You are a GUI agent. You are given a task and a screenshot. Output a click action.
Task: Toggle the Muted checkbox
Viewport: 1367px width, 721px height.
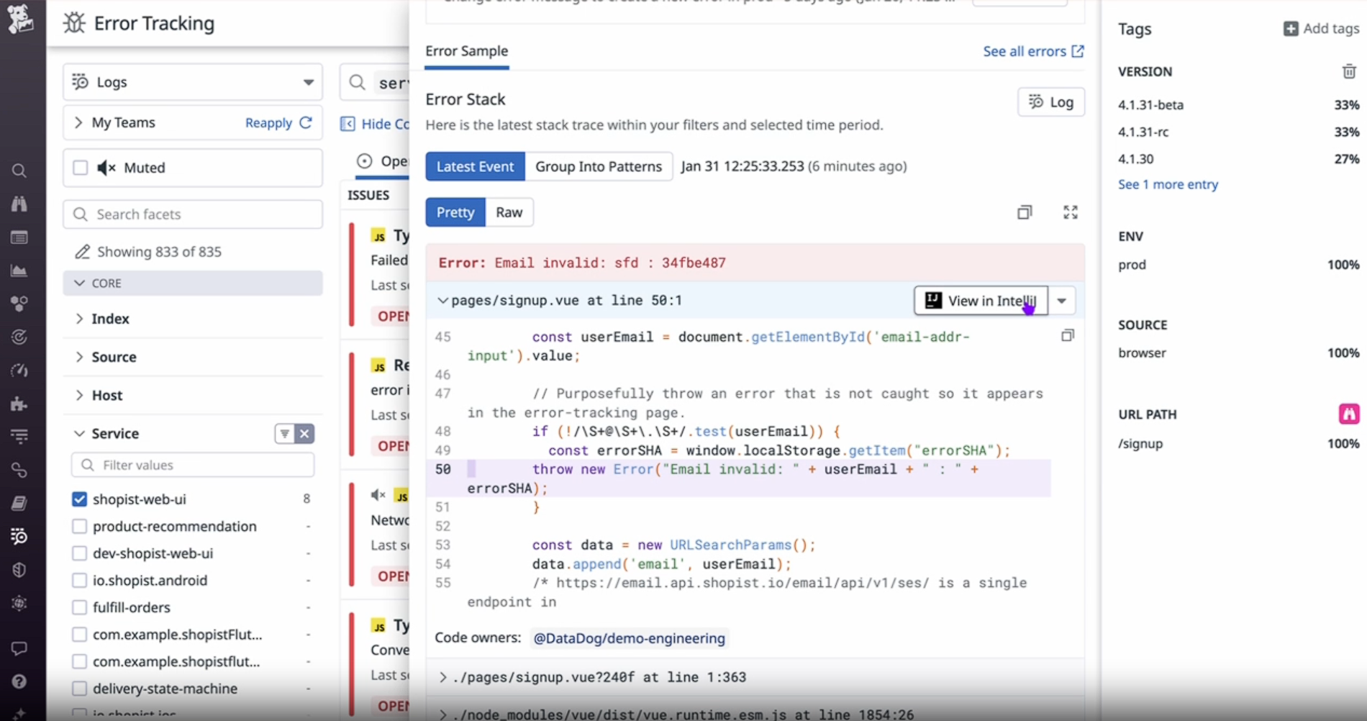pyautogui.click(x=80, y=168)
